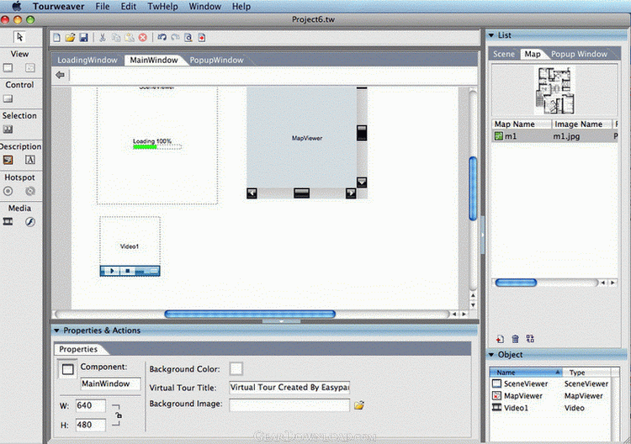Click the floor plan map thumbnail
631x444 pixels.
(x=554, y=91)
